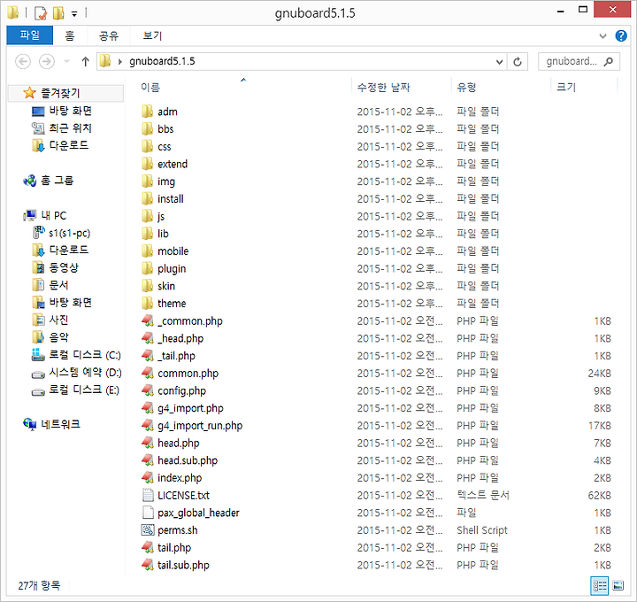The image size is (637, 602).
Task: Select 다운로드 under favorites
Action: coord(69,145)
